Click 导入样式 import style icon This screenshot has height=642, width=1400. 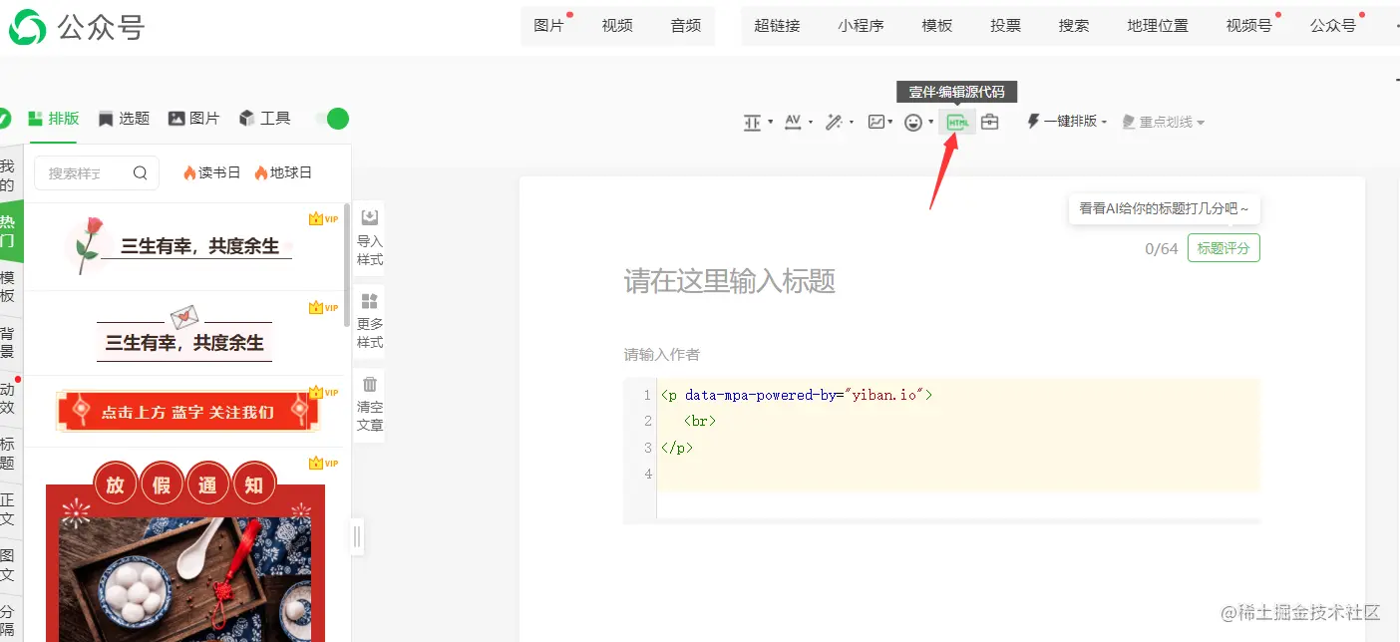click(370, 217)
